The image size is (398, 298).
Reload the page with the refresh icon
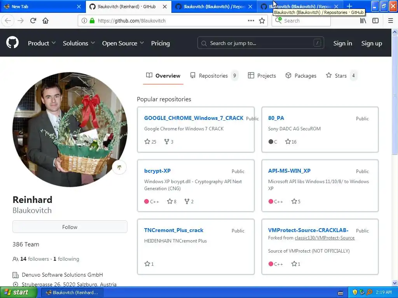tap(33, 21)
